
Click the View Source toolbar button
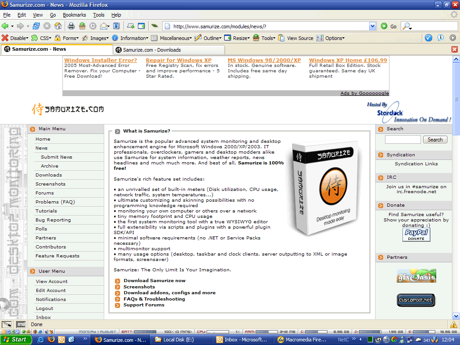[296, 38]
